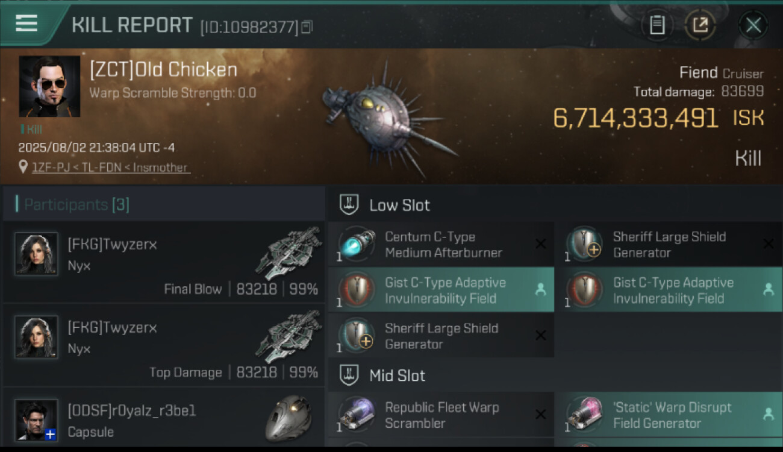Viewport: 783px width, 452px height.
Task: Open r0yalz_r3bel Capsule participant entry
Action: click(x=164, y=421)
